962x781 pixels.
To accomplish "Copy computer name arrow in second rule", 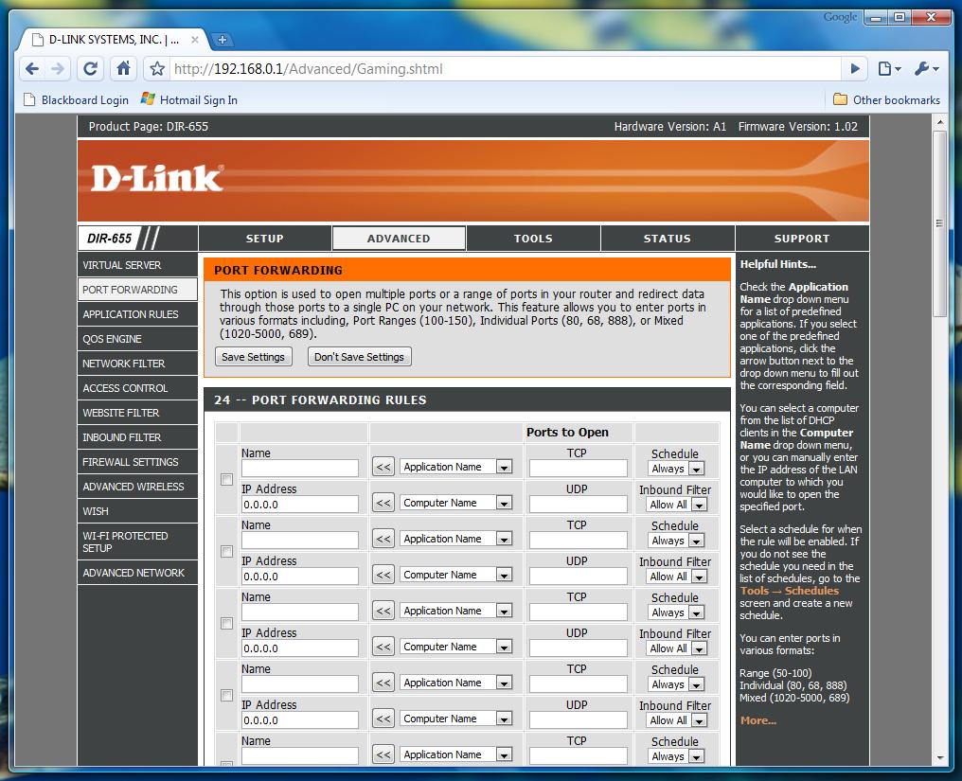I will pyautogui.click(x=383, y=575).
